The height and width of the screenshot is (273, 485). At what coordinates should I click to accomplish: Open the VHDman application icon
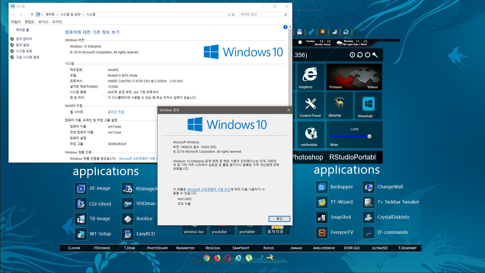[128, 204]
